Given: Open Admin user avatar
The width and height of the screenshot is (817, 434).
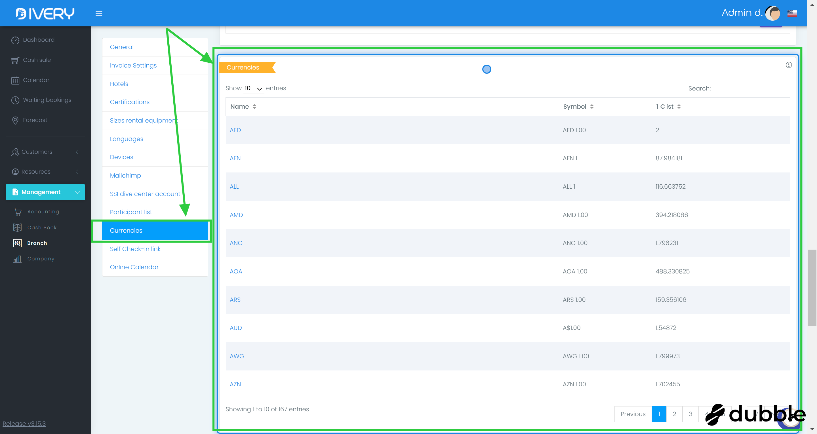Looking at the screenshot, I should point(772,13).
